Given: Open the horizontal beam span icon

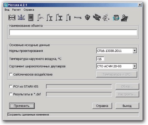Looking at the screenshot, I should (x=78, y=18).
